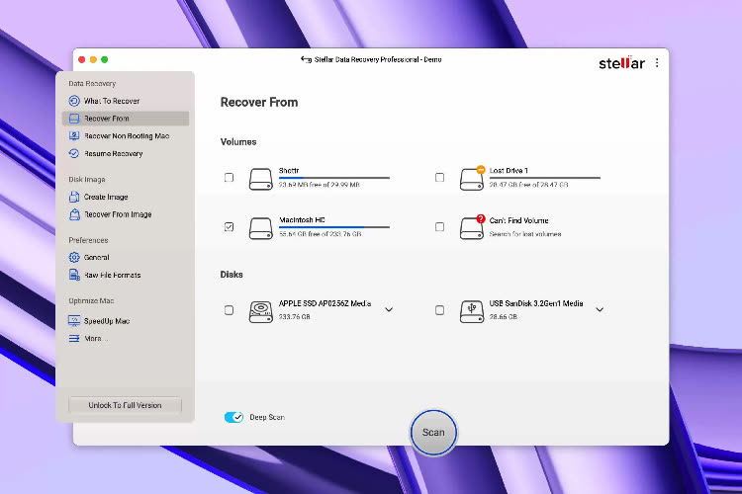Click Search for lost volumes text

point(525,234)
